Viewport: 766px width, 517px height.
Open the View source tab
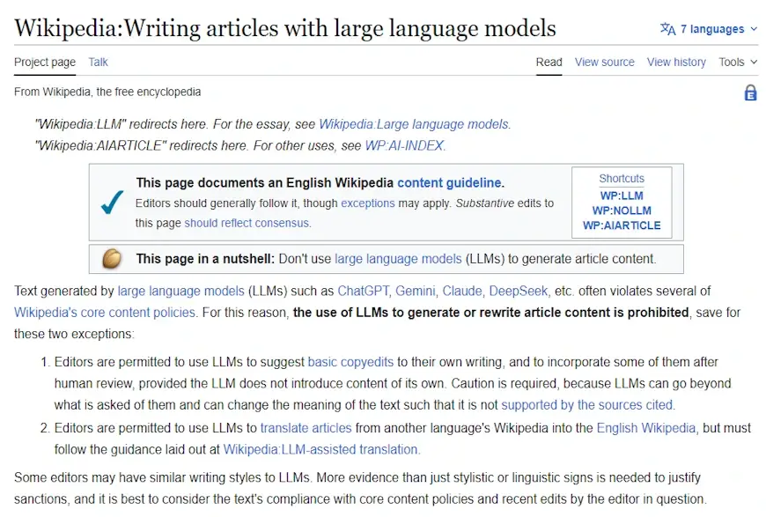[604, 62]
